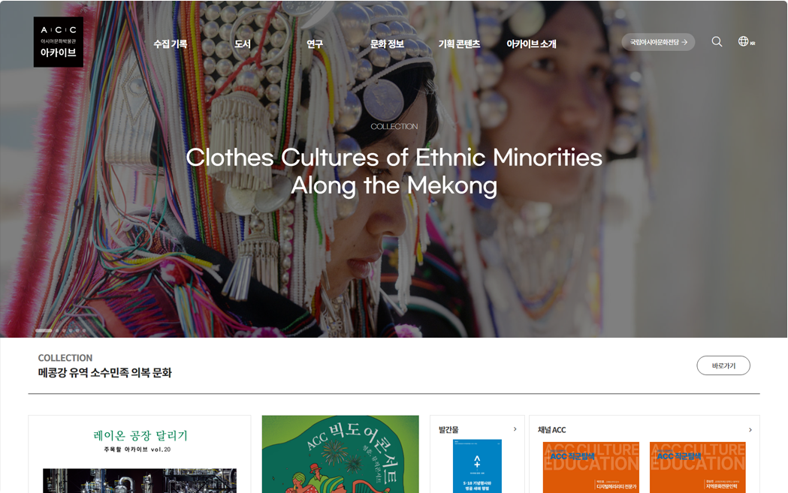
Task: Go to 국립아시아문화전당 site link
Action: [x=658, y=42]
